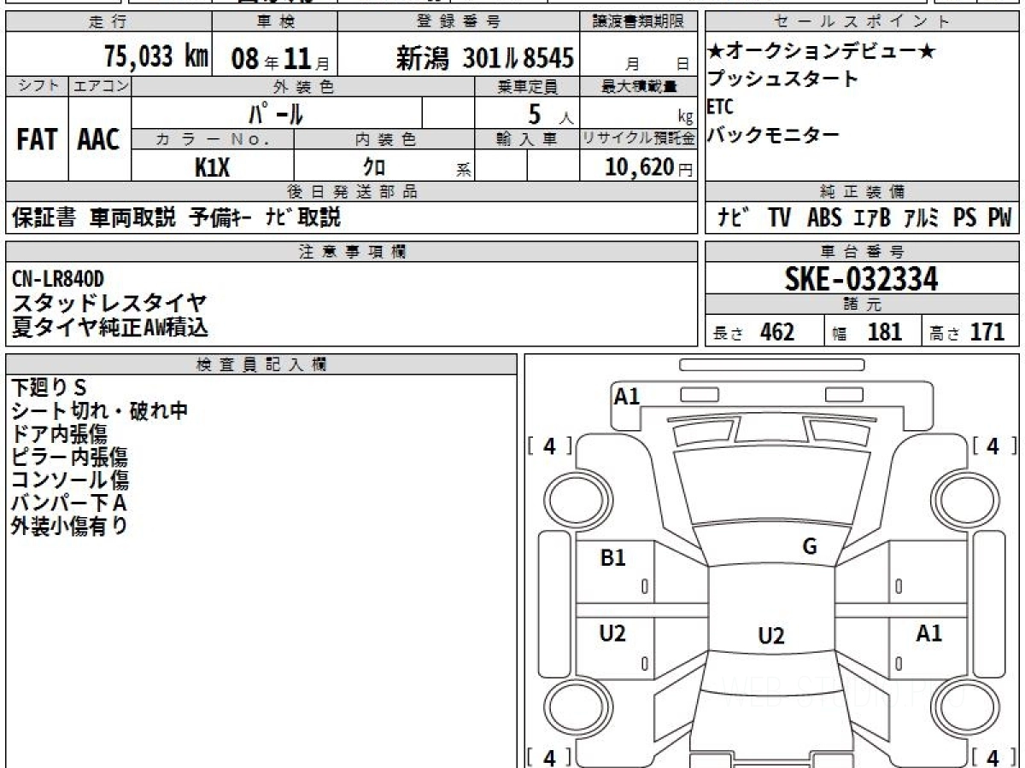Click inspector note バンパー下A
Viewport: 1025px width, 768px height.
[69, 503]
